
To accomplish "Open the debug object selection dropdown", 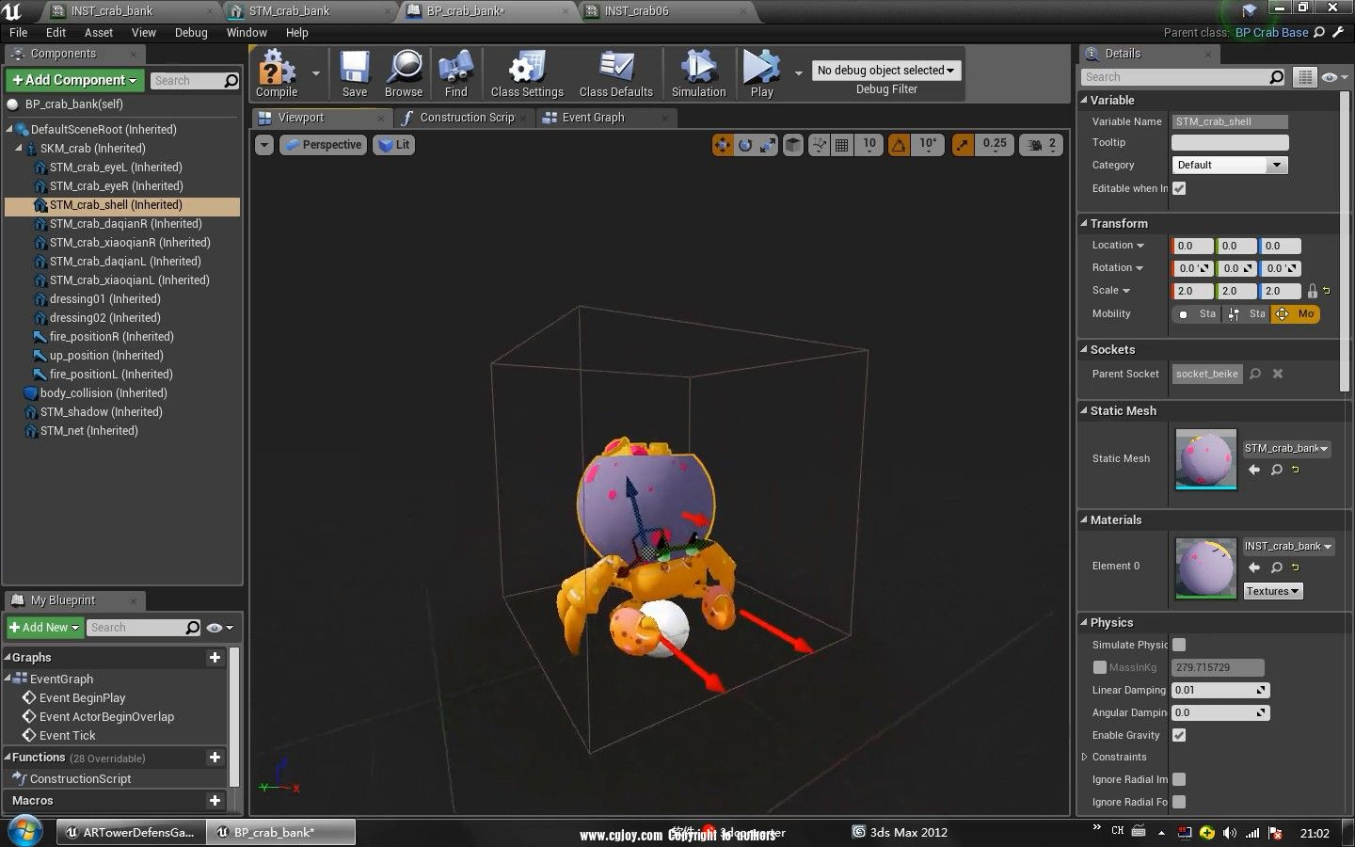I will tap(885, 71).
